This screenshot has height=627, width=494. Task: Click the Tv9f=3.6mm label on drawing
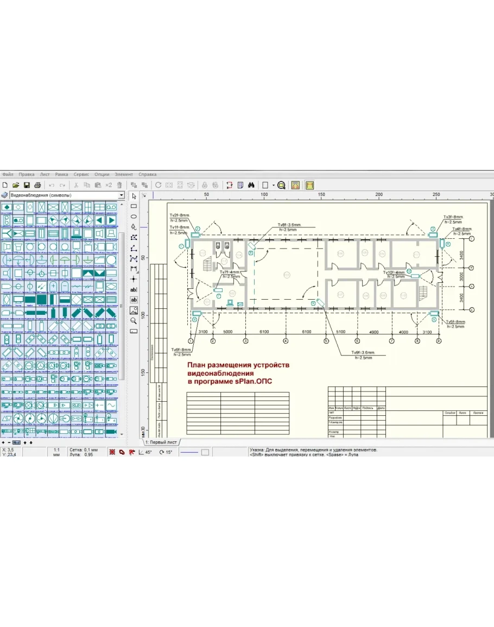tap(363, 353)
